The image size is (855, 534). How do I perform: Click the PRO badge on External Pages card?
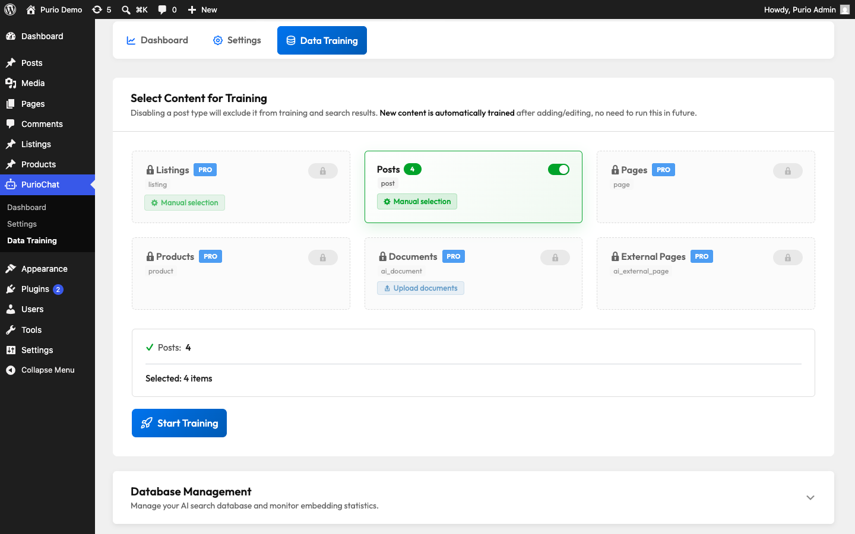tap(702, 256)
